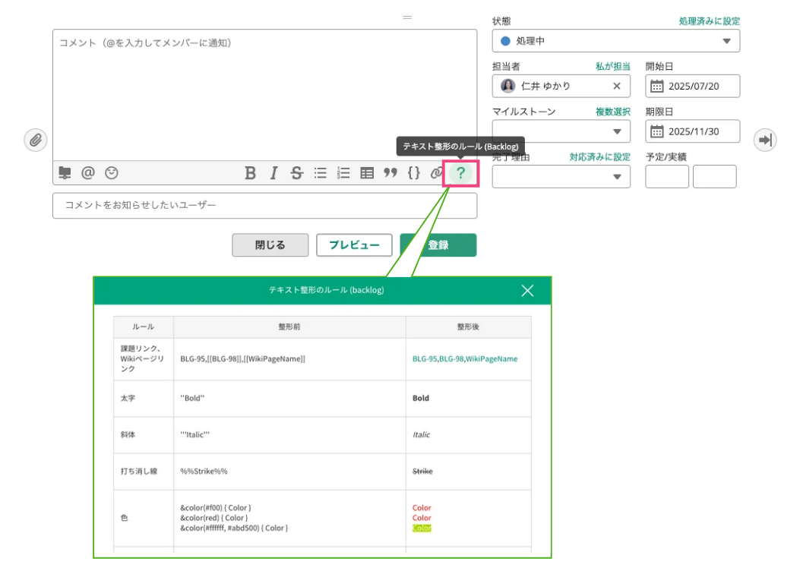Click the 整形前 column header

point(289,327)
